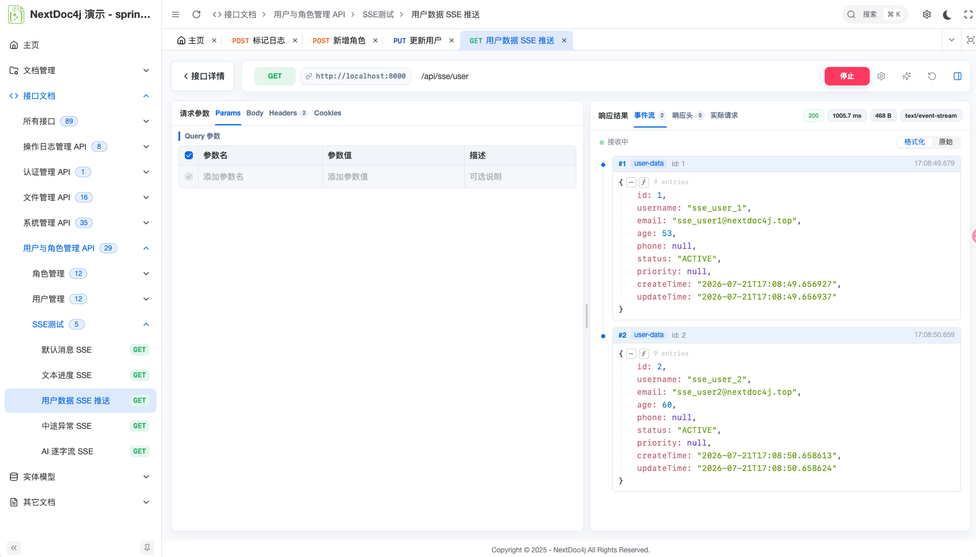Screen dimensions: 976x557
Task: Open the 默认消息 SSE endpoint
Action: point(80,350)
